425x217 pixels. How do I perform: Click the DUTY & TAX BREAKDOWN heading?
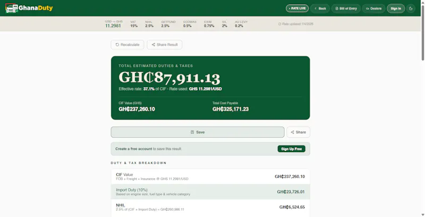tap(139, 163)
